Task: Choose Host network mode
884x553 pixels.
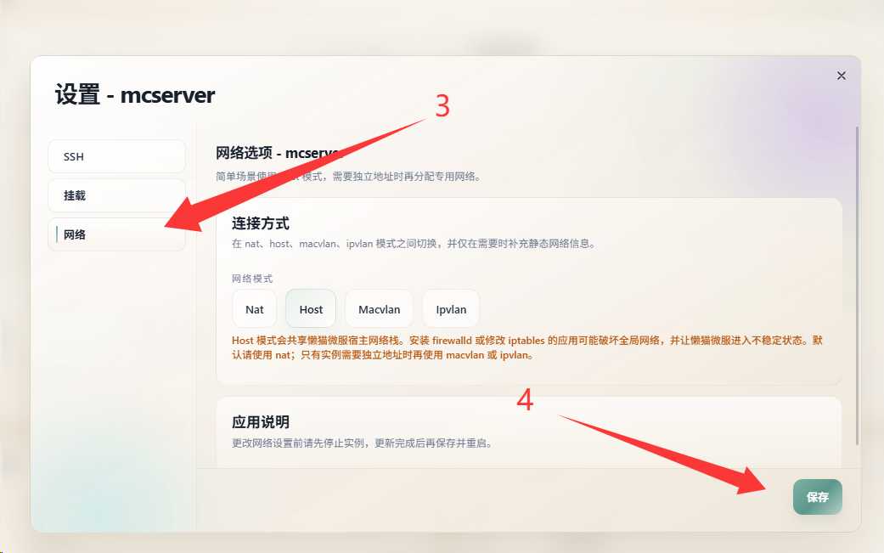Action: pos(311,309)
